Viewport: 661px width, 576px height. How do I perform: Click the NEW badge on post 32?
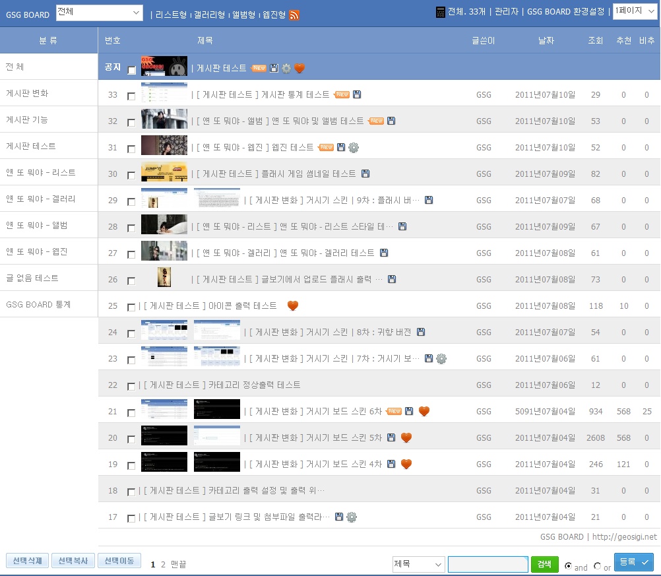point(376,121)
